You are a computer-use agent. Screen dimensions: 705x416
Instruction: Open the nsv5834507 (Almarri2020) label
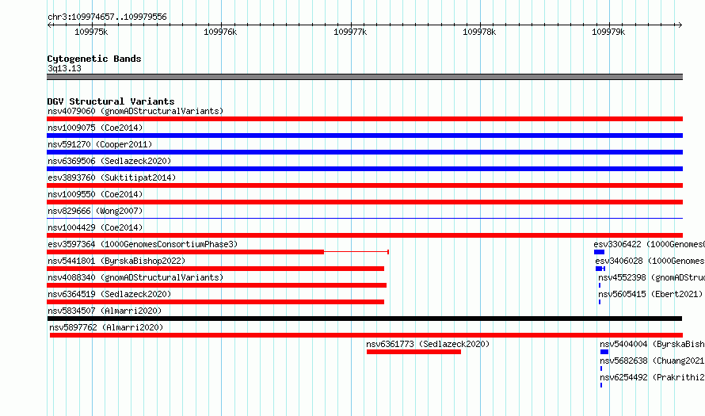tap(105, 311)
